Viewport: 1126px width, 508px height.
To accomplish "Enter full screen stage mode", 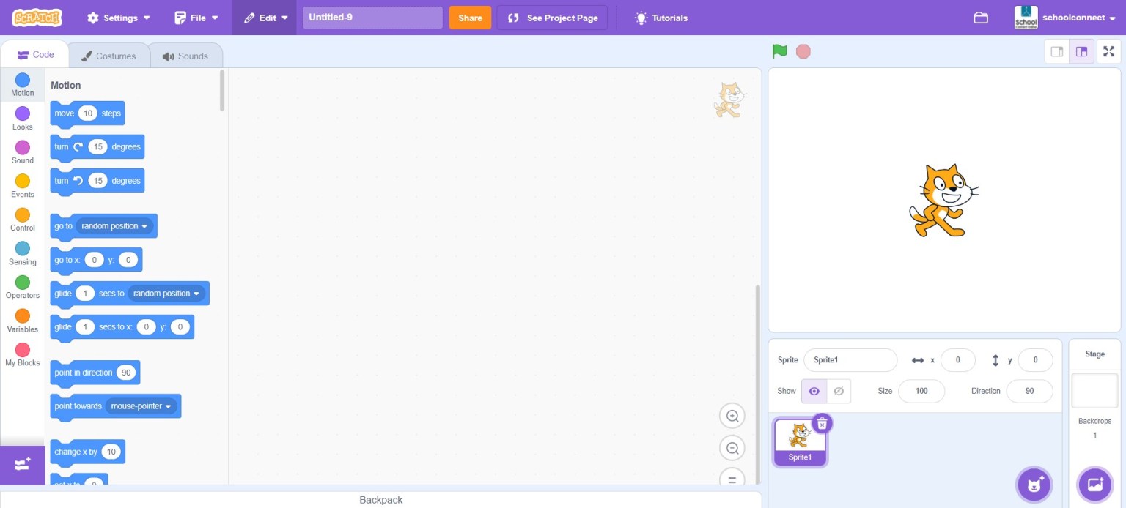I will tap(1108, 51).
